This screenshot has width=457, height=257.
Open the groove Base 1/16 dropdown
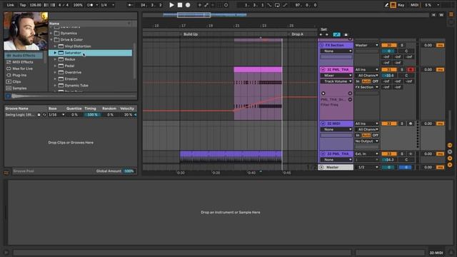click(x=56, y=114)
